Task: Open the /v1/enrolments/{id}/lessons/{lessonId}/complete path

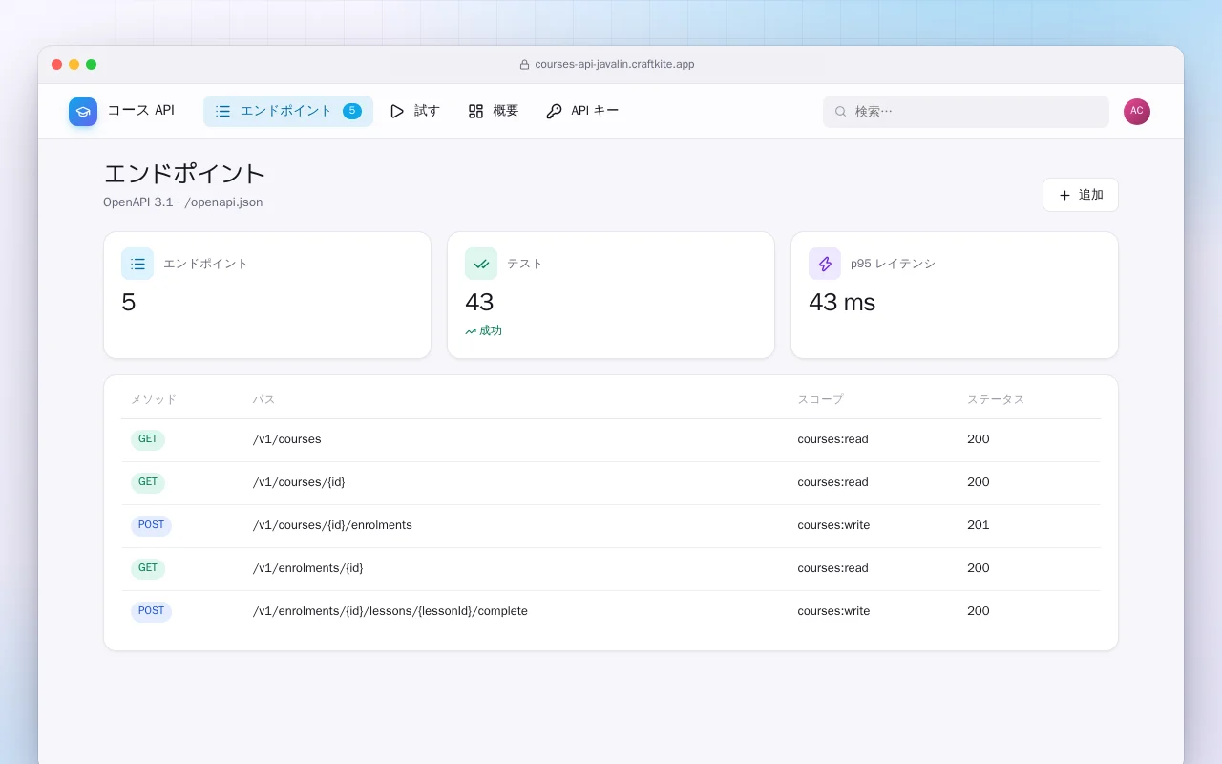Action: tap(390, 611)
